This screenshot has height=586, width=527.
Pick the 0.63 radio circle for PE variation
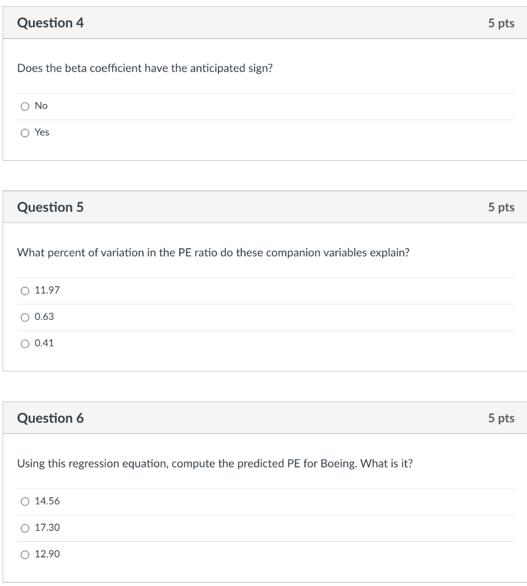tap(25, 317)
